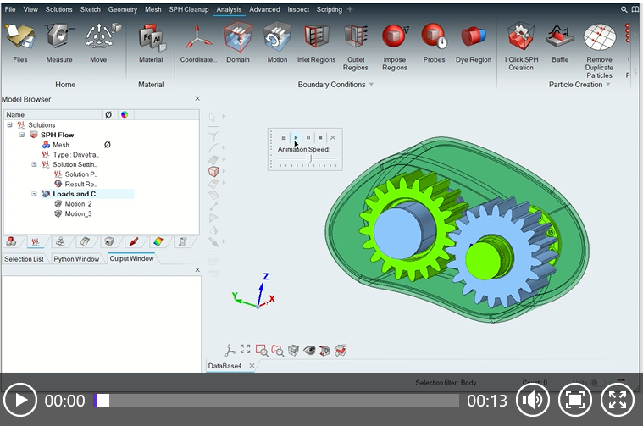
Task: Click the Animation Speed slider
Action: tap(308, 158)
